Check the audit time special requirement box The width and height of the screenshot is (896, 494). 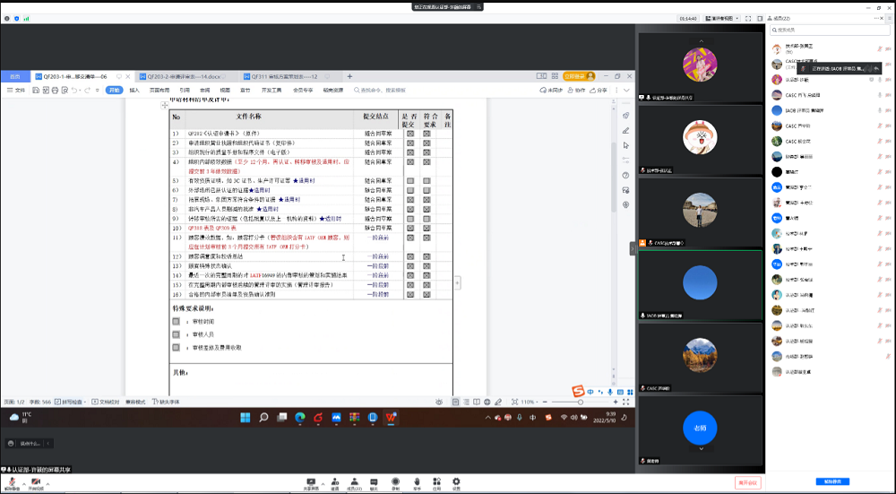click(176, 321)
